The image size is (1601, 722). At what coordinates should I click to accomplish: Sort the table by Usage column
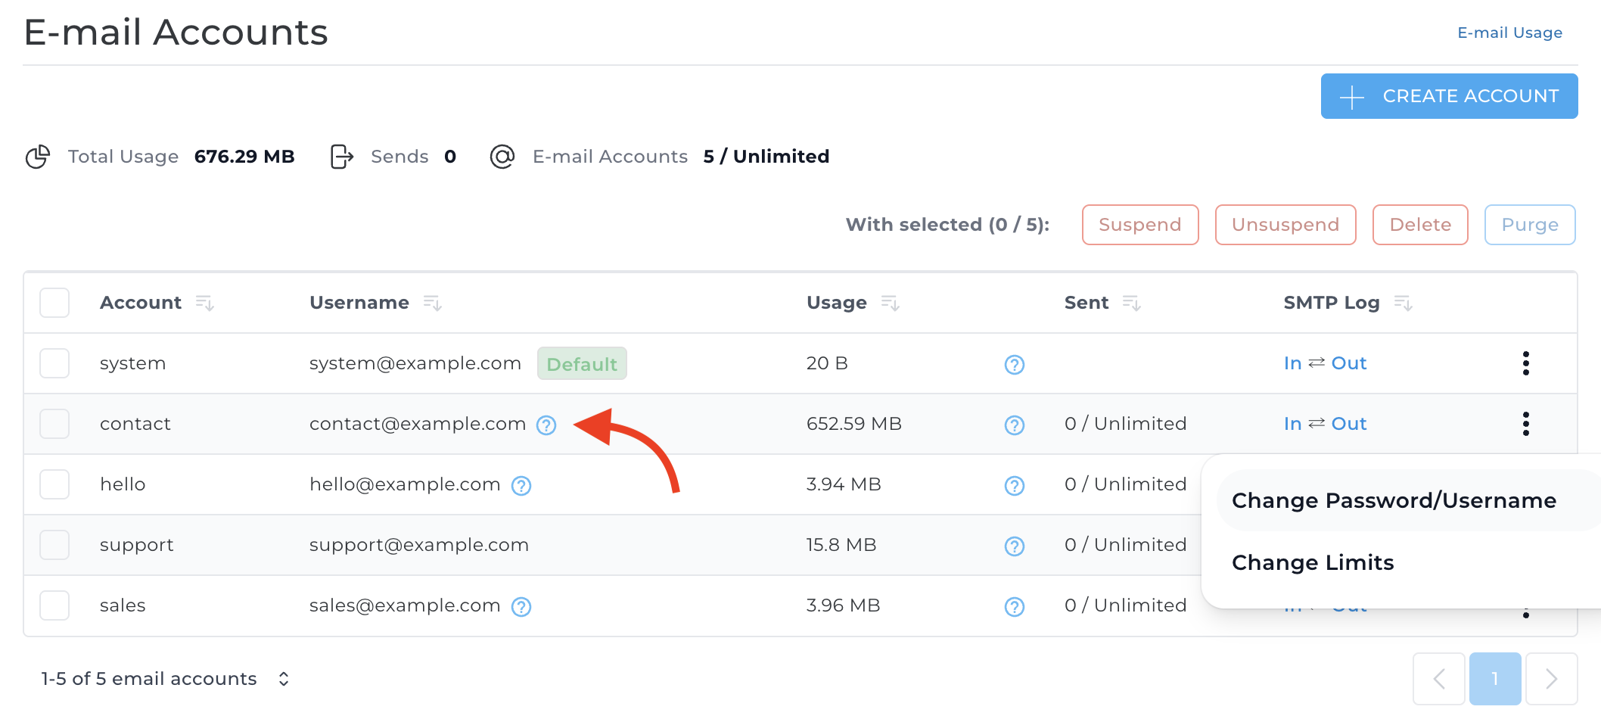point(890,303)
